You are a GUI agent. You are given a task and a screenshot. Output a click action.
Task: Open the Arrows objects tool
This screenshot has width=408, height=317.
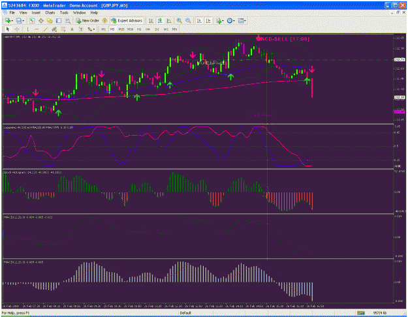tap(89, 29)
